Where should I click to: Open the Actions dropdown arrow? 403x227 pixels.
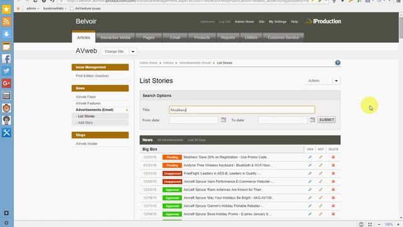pos(336,81)
